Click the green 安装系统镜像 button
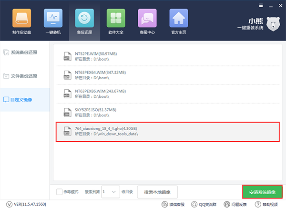286x209 pixels. click(x=262, y=192)
